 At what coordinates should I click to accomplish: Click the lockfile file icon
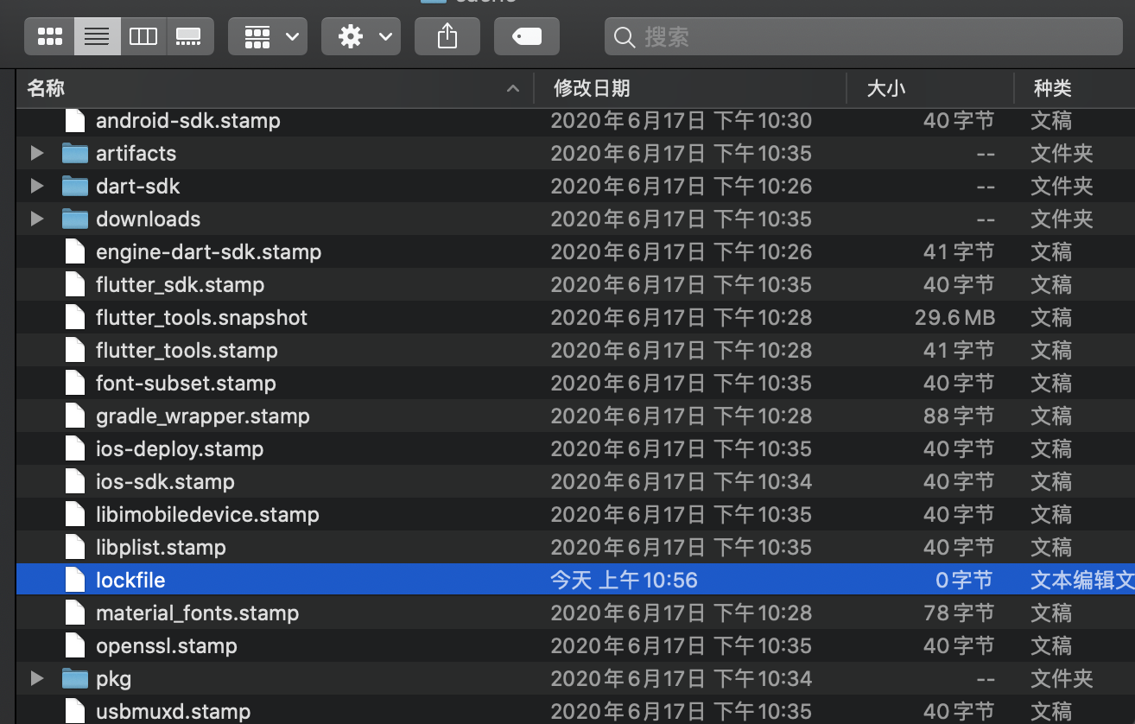pos(76,580)
